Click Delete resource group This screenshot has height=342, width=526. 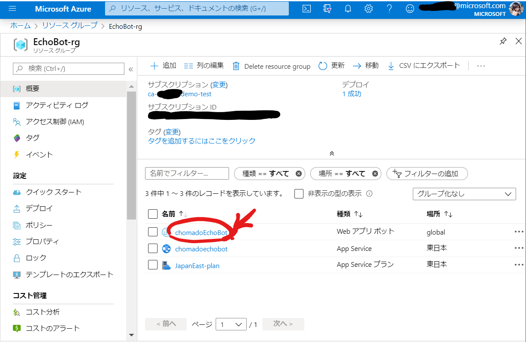(272, 66)
